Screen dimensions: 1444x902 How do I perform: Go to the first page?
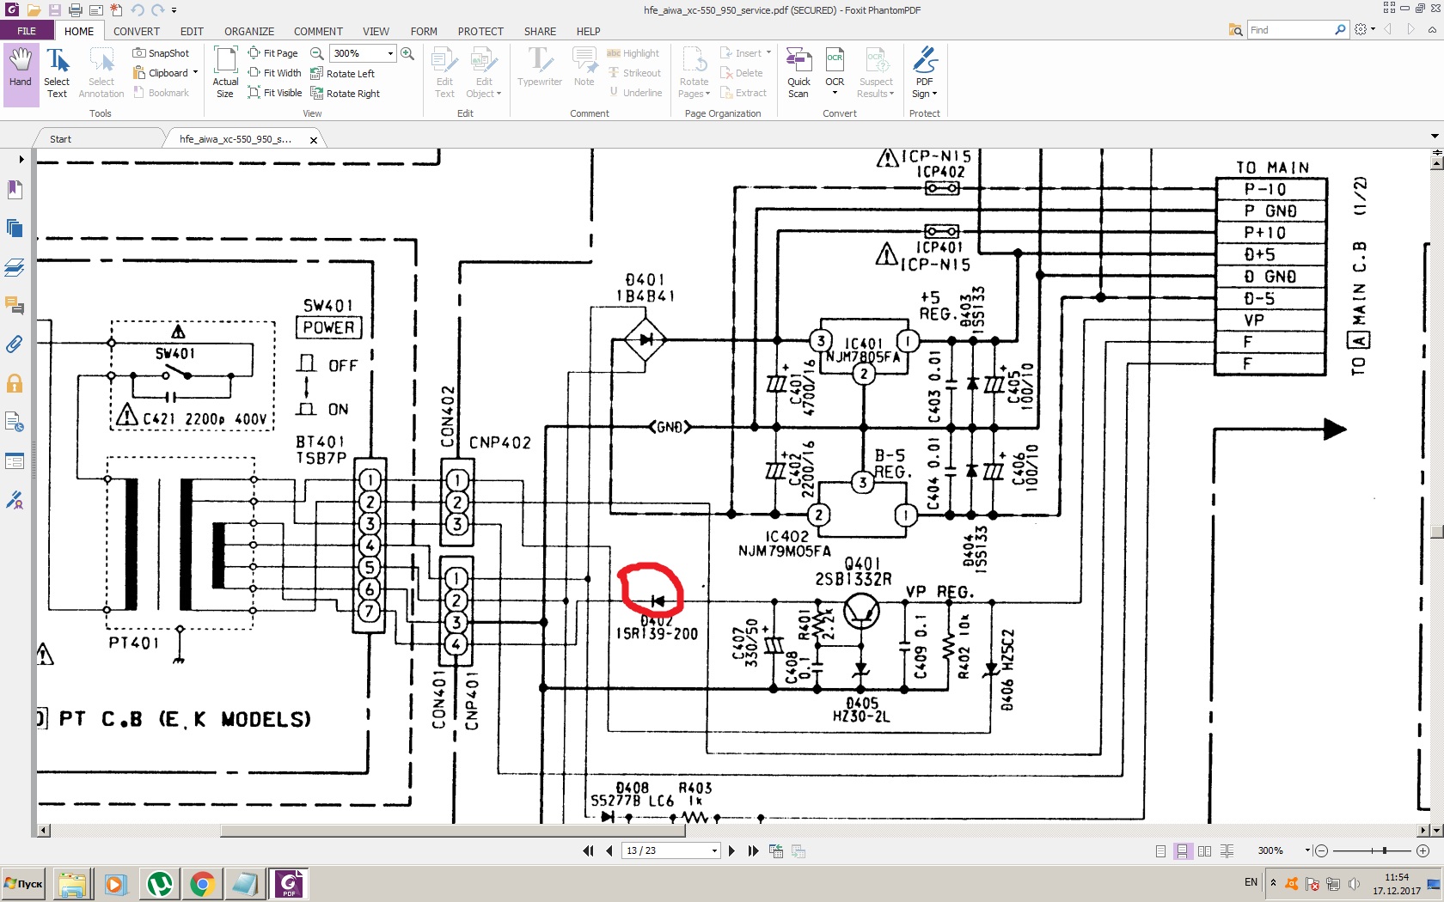point(588,850)
